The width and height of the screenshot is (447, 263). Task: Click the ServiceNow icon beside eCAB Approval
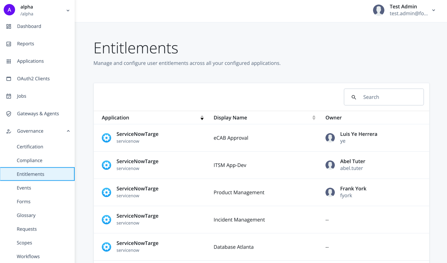pos(106,138)
